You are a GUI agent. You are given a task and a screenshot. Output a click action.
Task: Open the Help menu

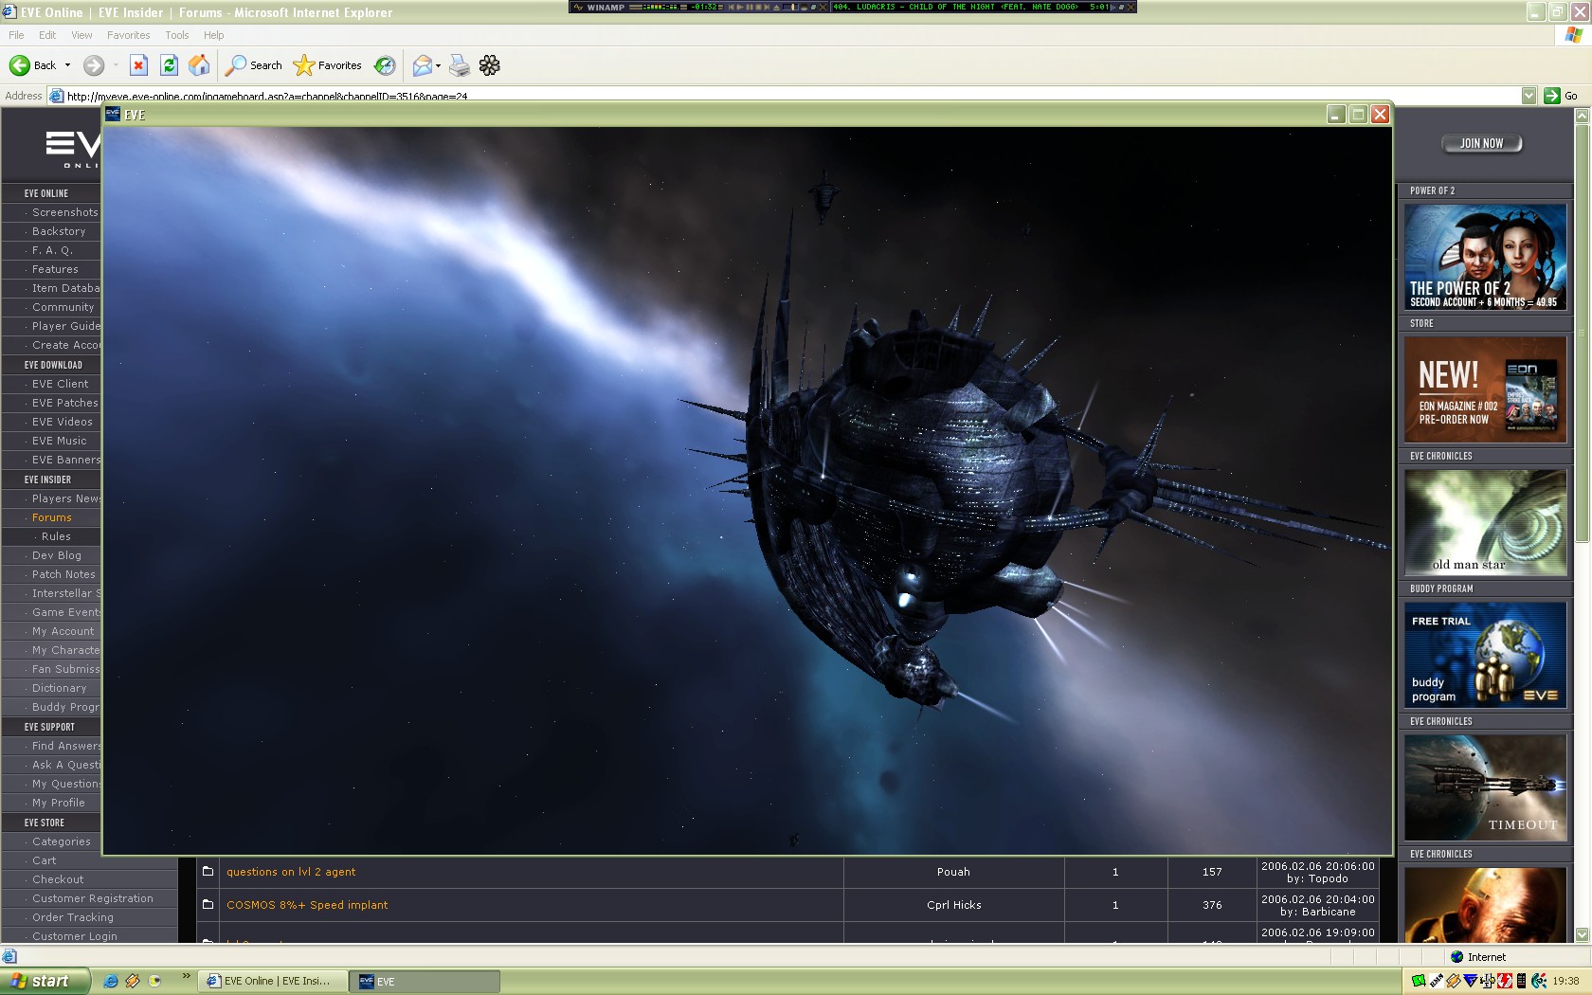pyautogui.click(x=213, y=35)
